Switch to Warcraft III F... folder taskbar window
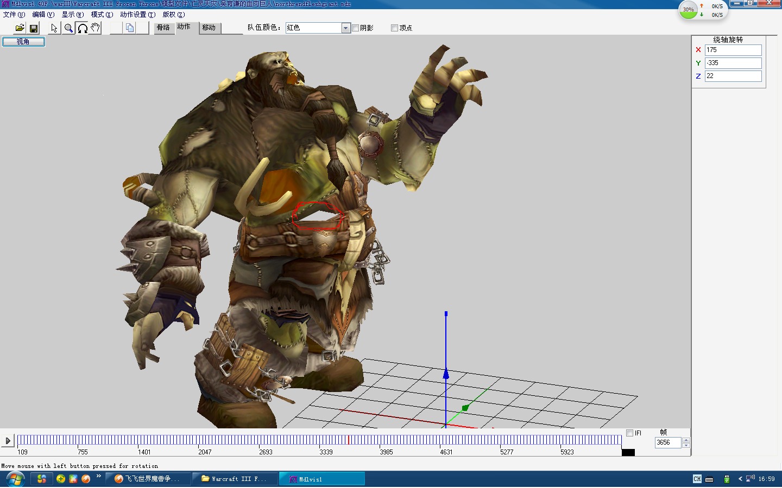The image size is (782, 488). [x=235, y=479]
